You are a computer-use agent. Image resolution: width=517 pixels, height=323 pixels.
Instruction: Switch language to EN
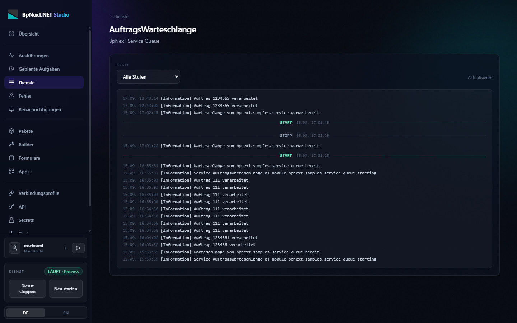[x=66, y=313]
